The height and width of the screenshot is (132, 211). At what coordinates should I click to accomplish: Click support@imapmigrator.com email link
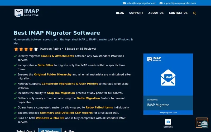[x=180, y=3]
